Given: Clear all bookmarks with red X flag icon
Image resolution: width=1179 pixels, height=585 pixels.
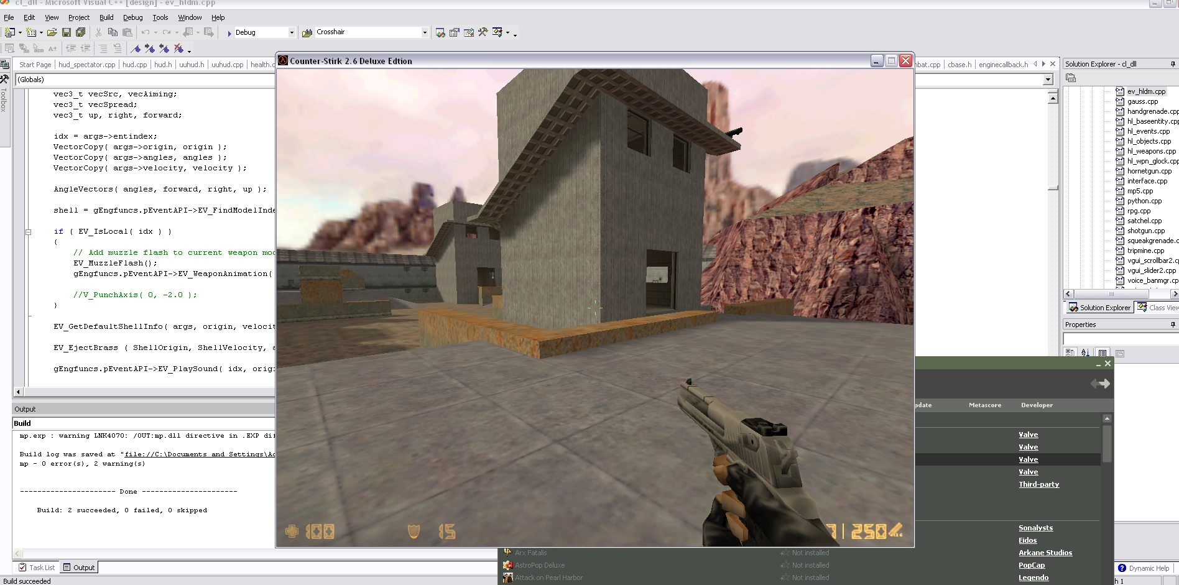Looking at the screenshot, I should 178,48.
